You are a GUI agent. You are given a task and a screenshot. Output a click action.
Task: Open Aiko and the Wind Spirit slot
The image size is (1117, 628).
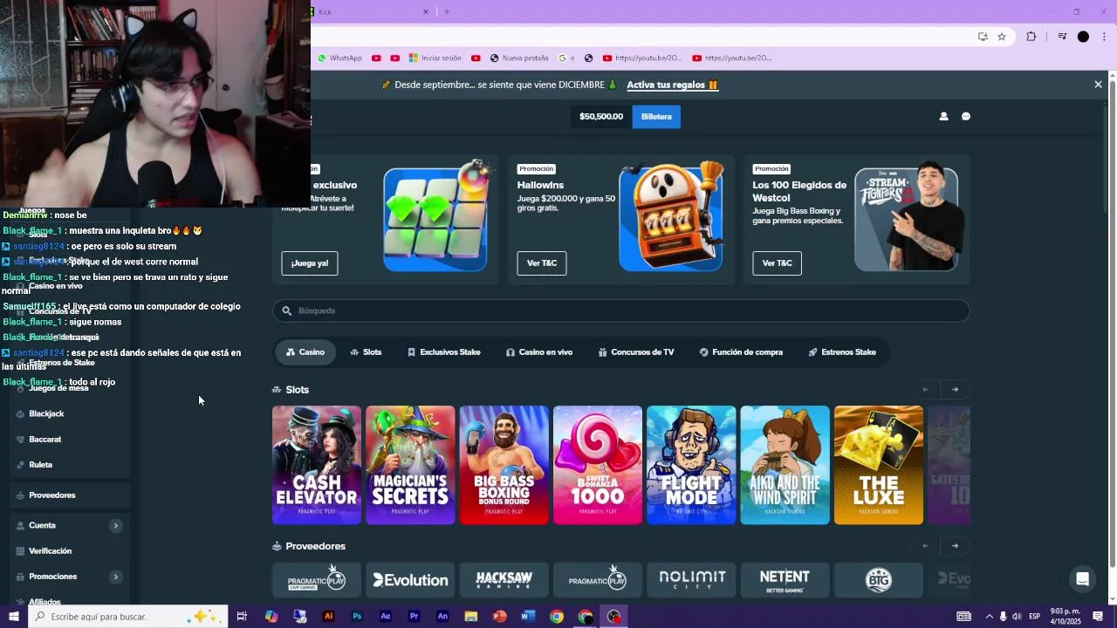785,465
